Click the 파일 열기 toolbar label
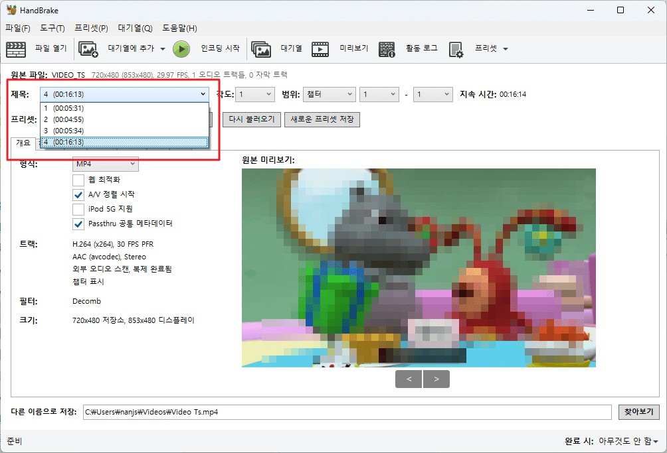Image resolution: width=667 pixels, height=453 pixels. 51,48
